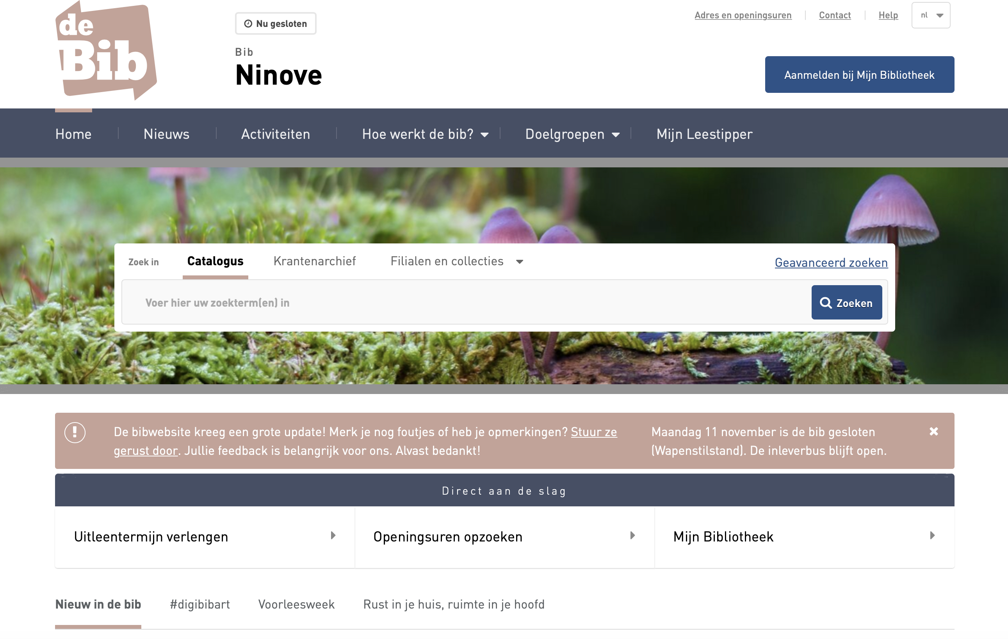This screenshot has width=1008, height=639.
Task: Open Mijn Leestipper menu item
Action: click(704, 134)
